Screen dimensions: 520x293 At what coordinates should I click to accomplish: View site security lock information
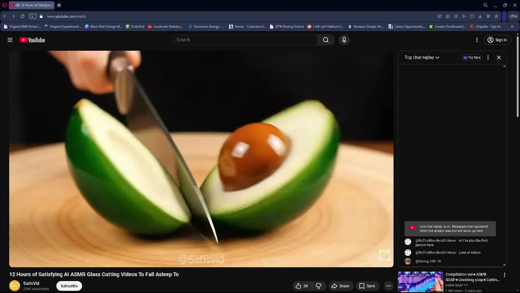41,16
